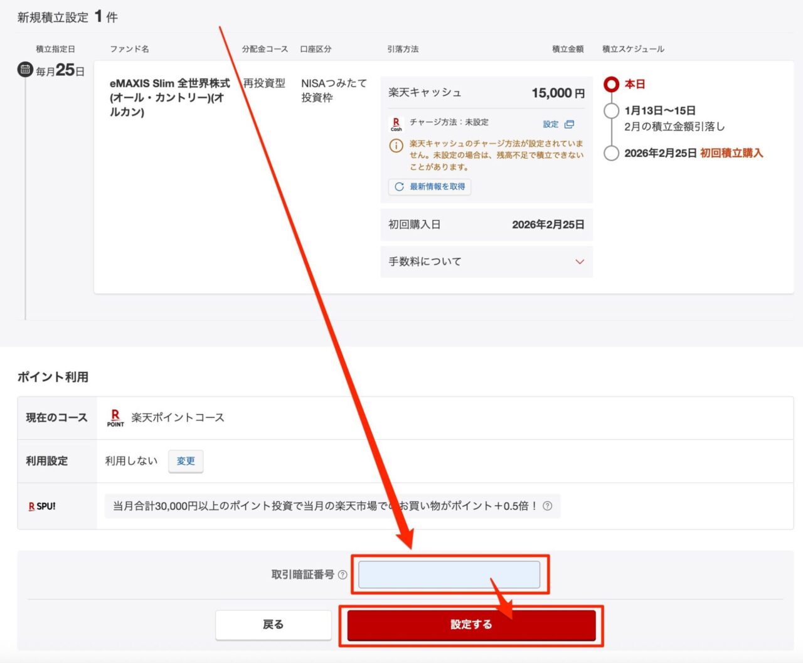Click inside the transaction PIN input field
This screenshot has width=803, height=663.
(x=449, y=574)
